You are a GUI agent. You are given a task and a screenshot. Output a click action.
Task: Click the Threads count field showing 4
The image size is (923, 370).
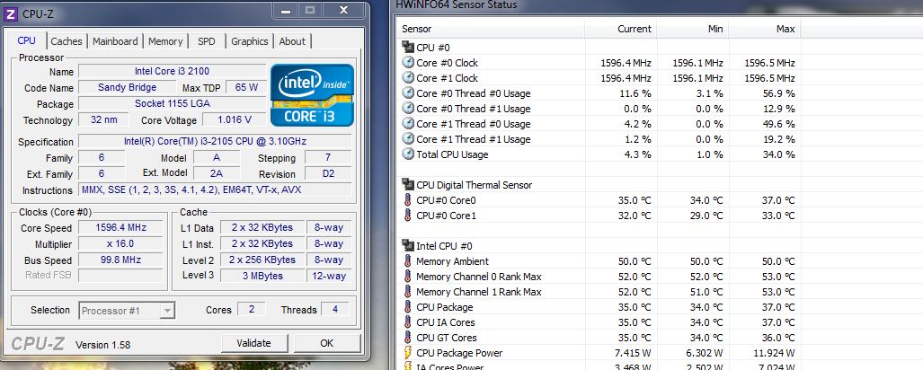pyautogui.click(x=335, y=310)
